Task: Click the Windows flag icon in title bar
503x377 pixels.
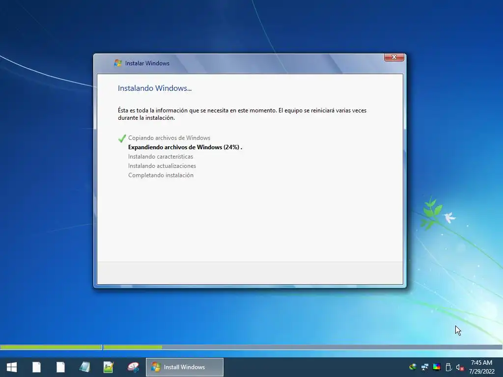Action: pos(118,63)
